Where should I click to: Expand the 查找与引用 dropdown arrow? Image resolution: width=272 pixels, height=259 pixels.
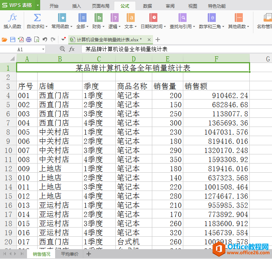click(194, 27)
